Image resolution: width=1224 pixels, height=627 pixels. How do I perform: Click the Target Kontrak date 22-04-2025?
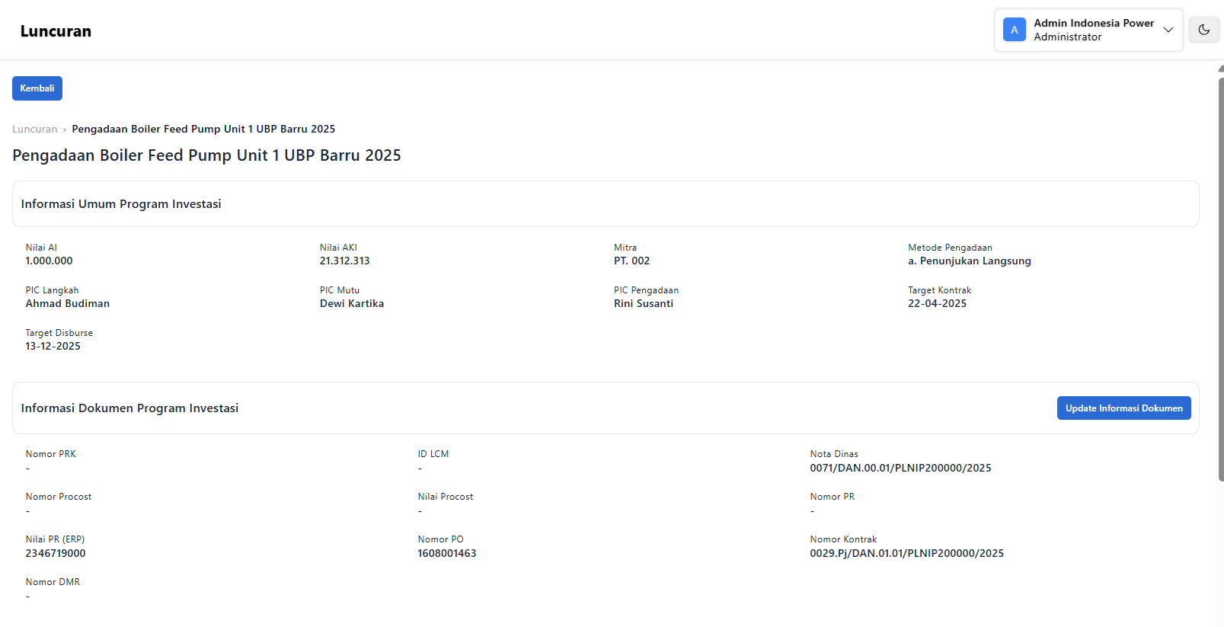pyautogui.click(x=937, y=304)
